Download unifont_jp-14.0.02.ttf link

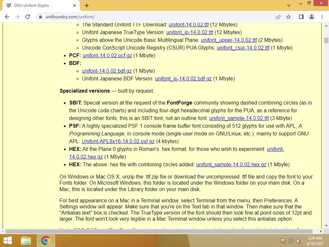click(190, 32)
